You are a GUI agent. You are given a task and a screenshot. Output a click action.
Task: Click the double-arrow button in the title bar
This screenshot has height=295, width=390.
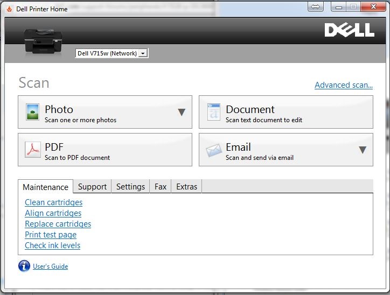(x=315, y=6)
